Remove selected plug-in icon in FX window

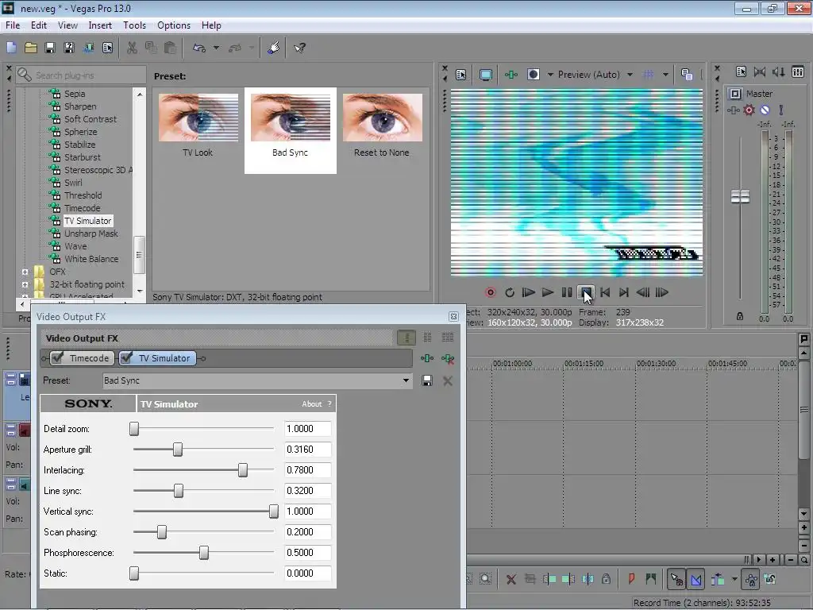(x=448, y=358)
